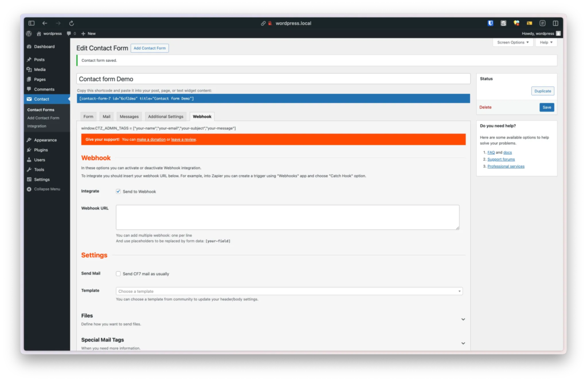
Task: Expand the Special Mail Tags section
Action: click(463, 343)
